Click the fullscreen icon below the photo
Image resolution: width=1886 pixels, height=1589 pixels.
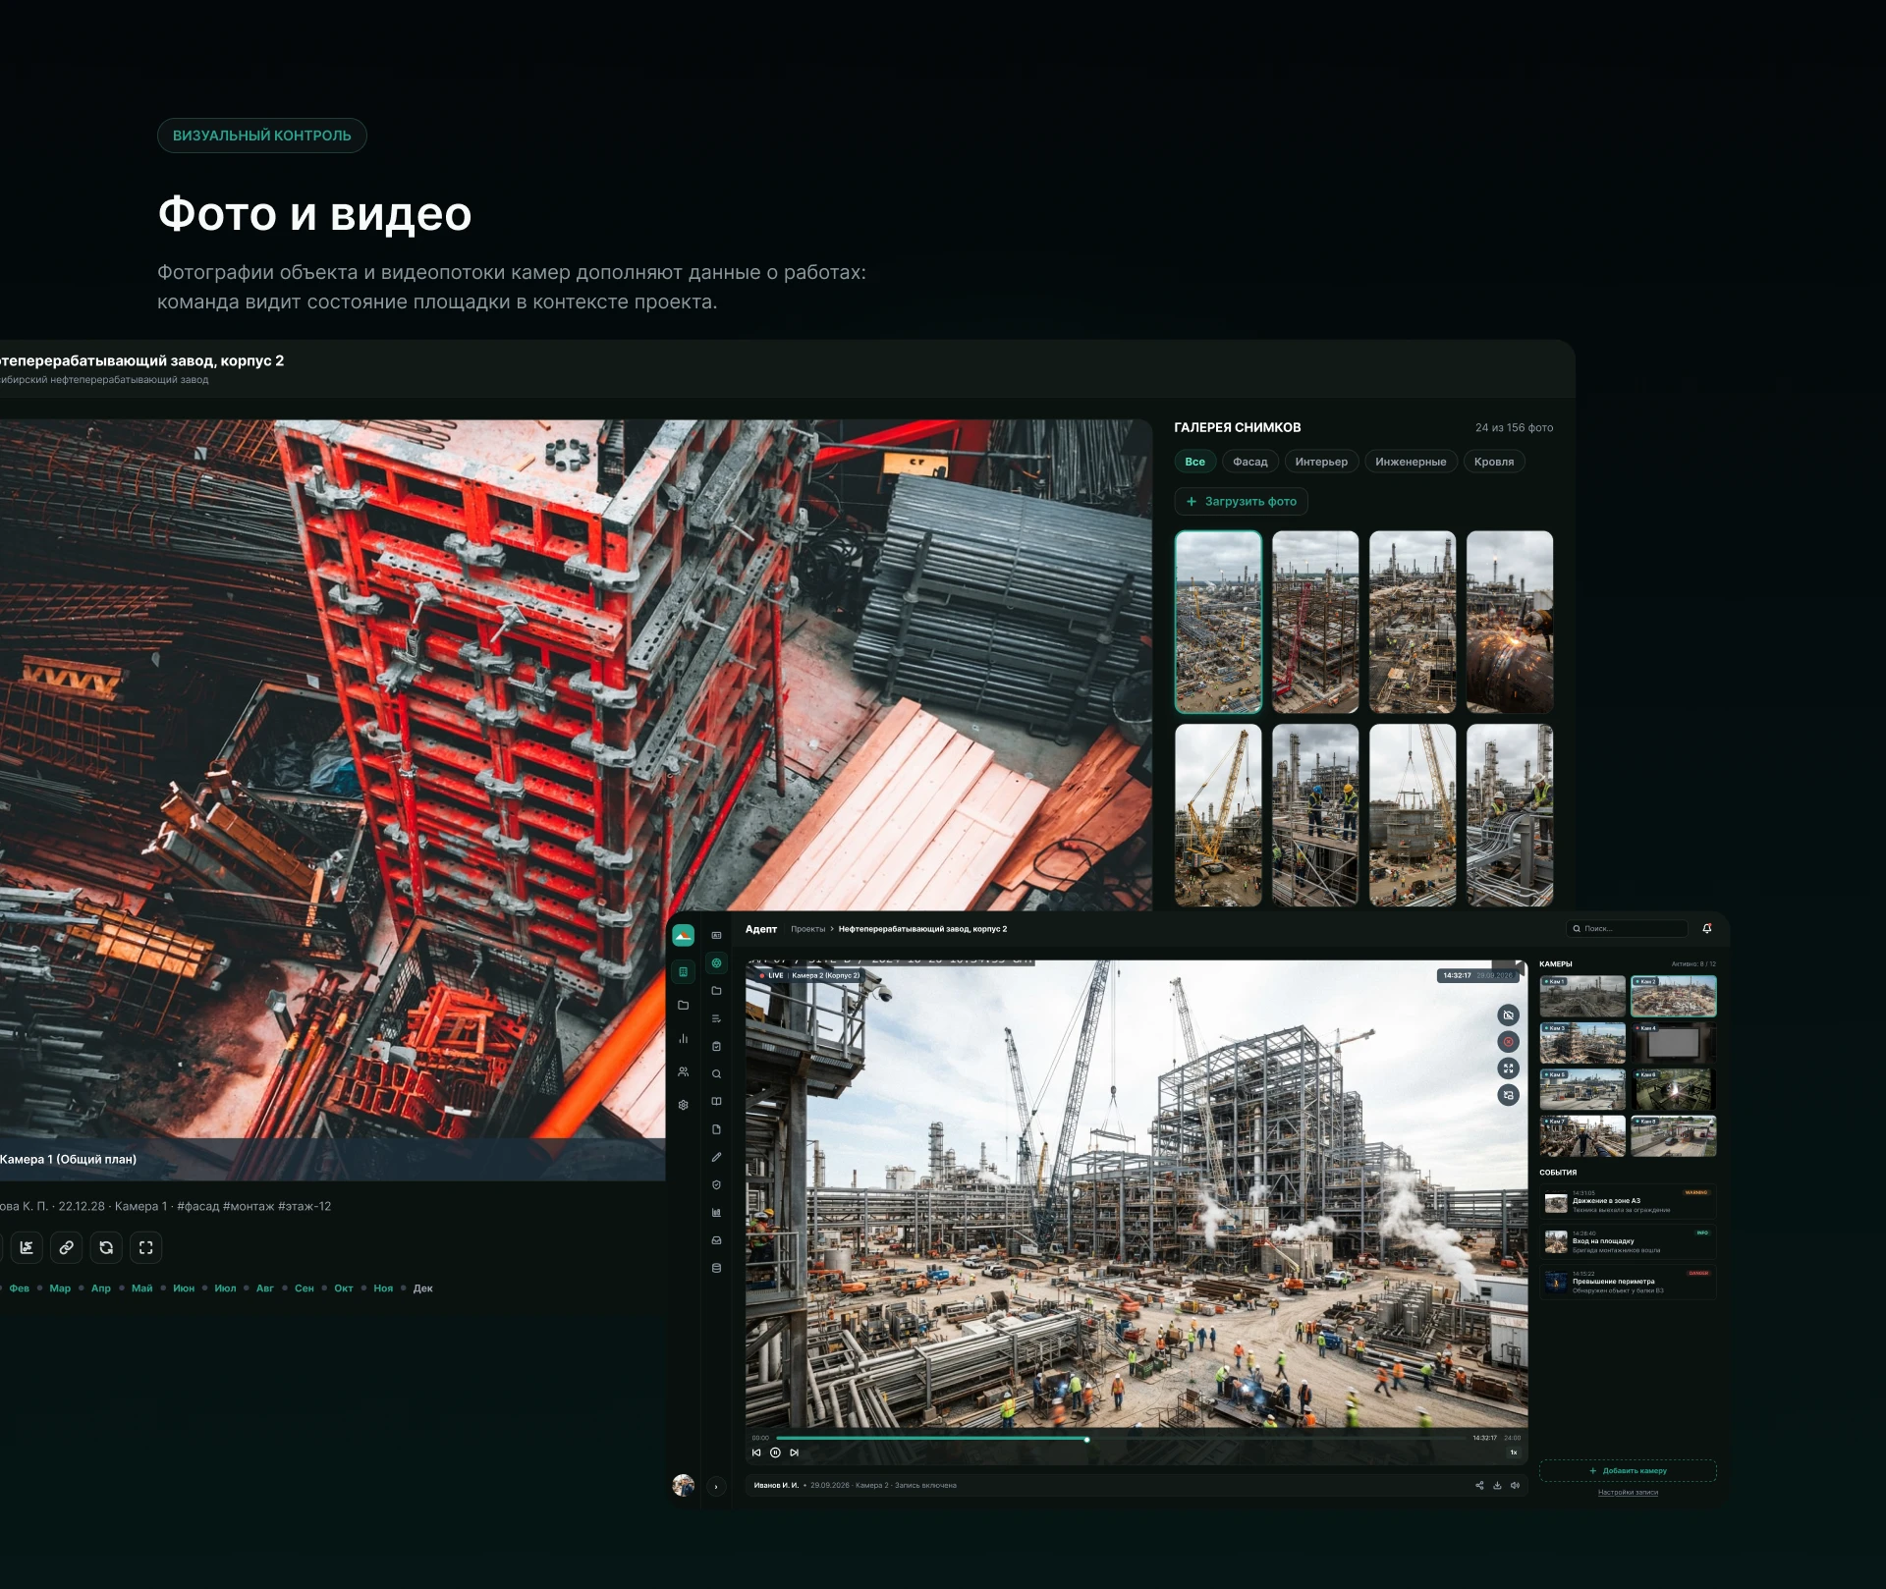pyautogui.click(x=146, y=1247)
